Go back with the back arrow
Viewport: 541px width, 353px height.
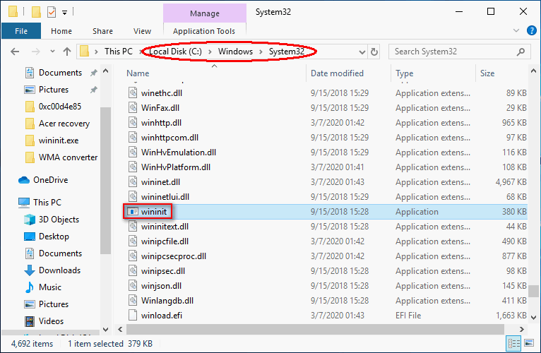click(15, 52)
